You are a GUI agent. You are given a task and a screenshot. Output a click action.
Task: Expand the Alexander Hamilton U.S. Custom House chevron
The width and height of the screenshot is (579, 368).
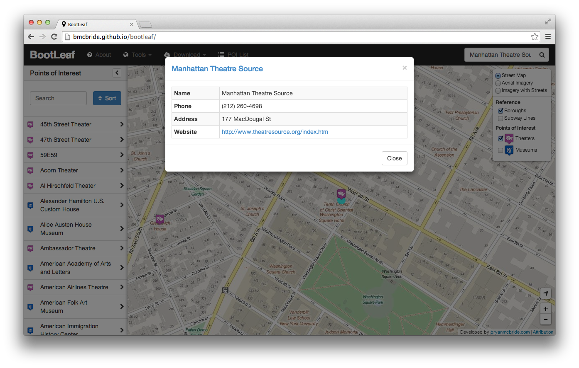pyautogui.click(x=122, y=205)
